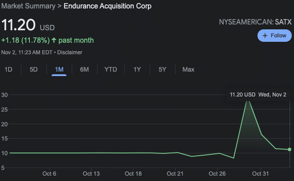Click the Oct 13 axis label
This screenshot has height=181, width=294.
(x=91, y=174)
